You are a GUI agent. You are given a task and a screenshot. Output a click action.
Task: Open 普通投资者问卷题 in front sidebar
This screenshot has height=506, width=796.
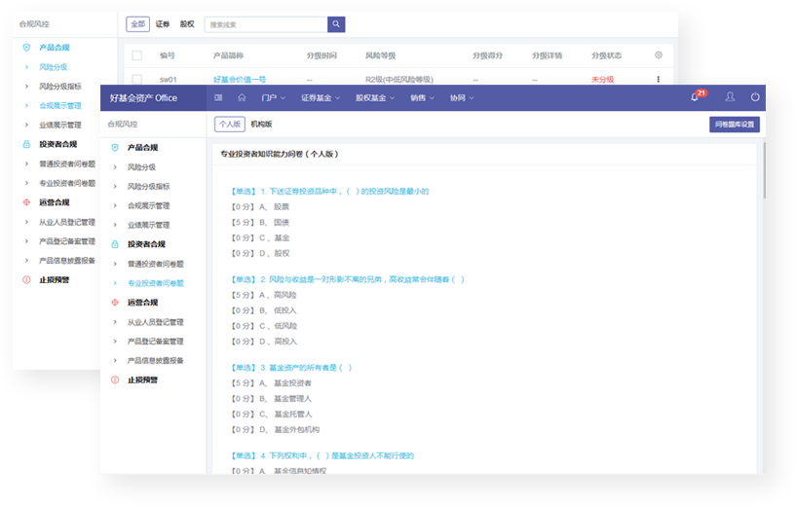click(x=155, y=264)
